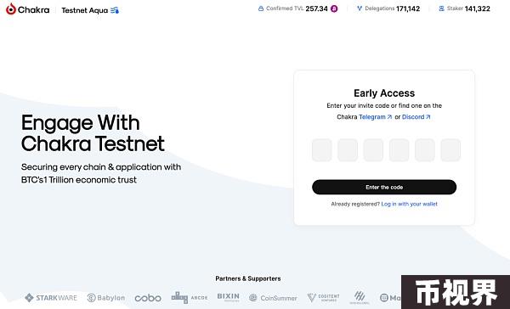This screenshot has height=309, width=510.
Task: Click the Staker person icon
Action: coord(441,8)
